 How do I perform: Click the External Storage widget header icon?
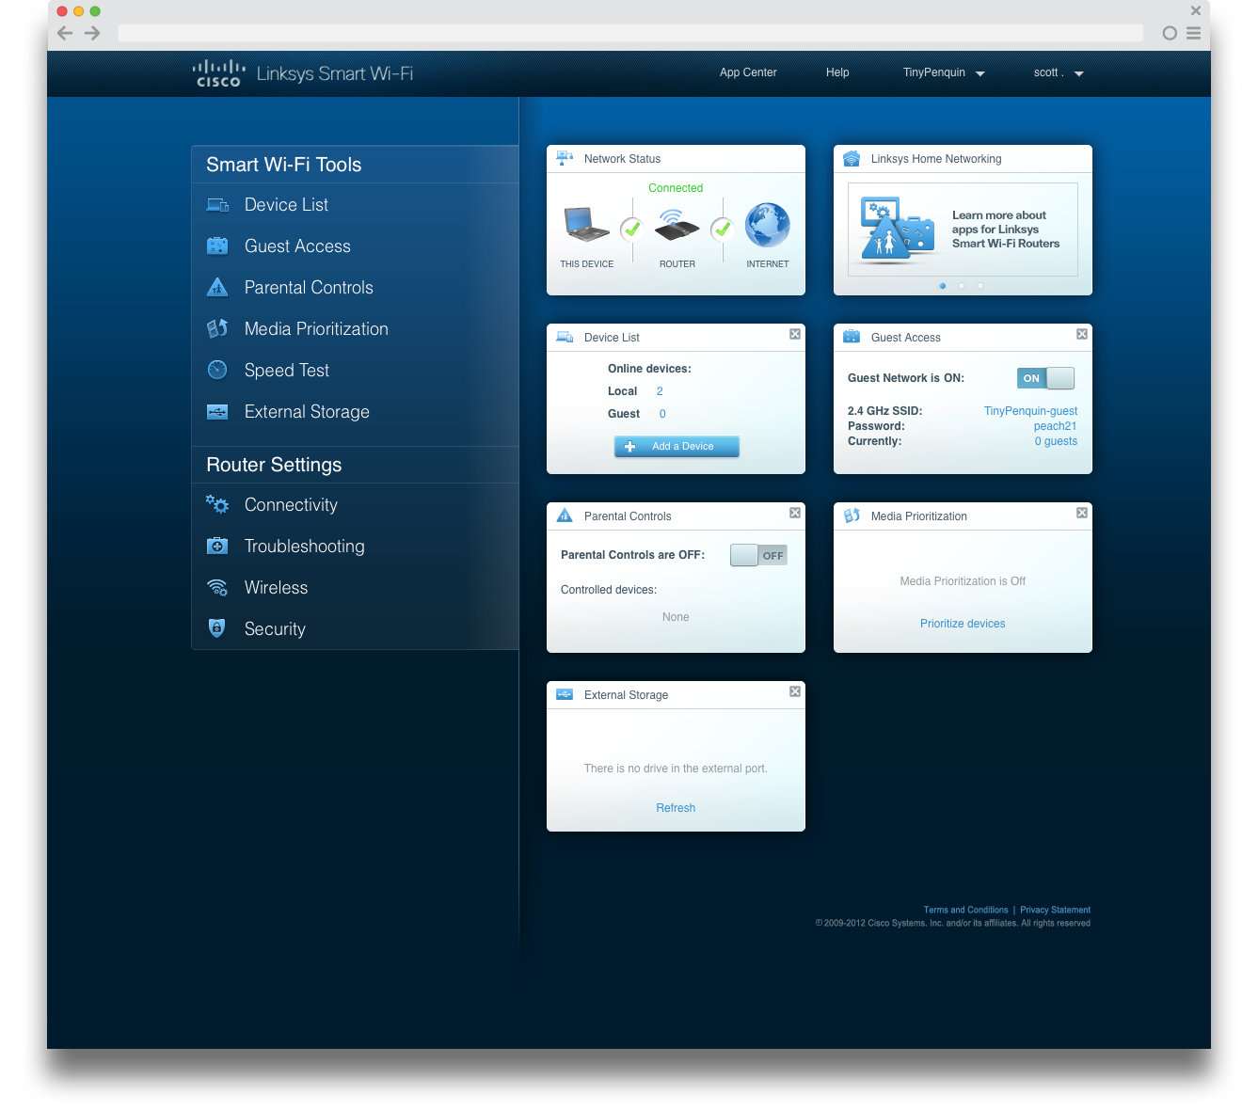pyautogui.click(x=565, y=694)
